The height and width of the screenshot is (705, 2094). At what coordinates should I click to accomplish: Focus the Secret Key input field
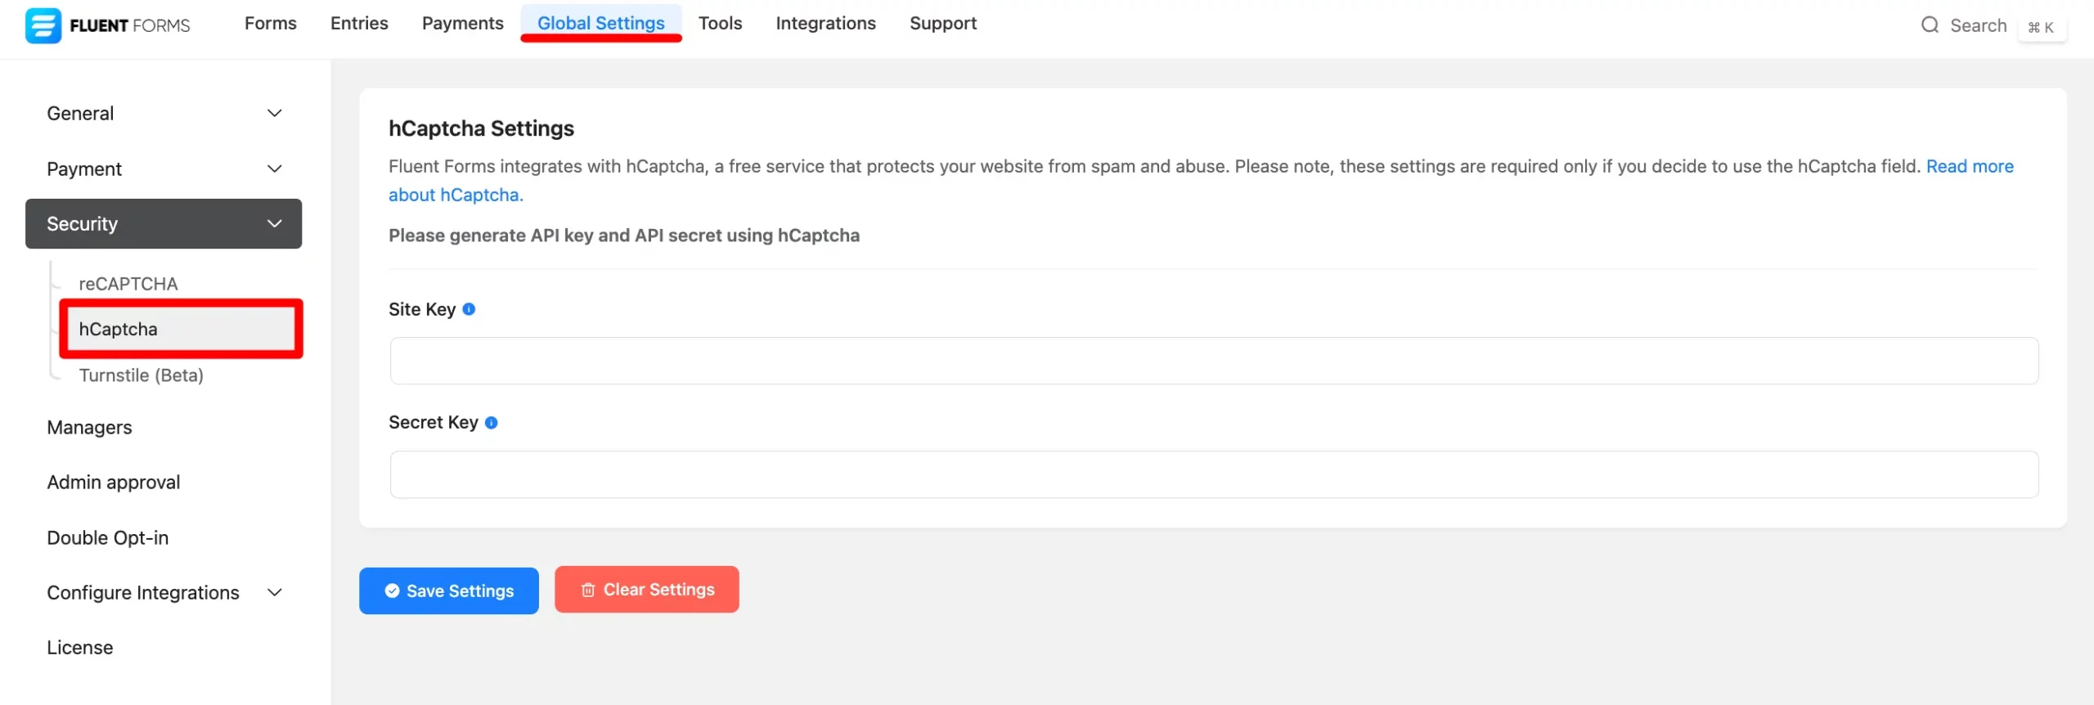point(1214,474)
